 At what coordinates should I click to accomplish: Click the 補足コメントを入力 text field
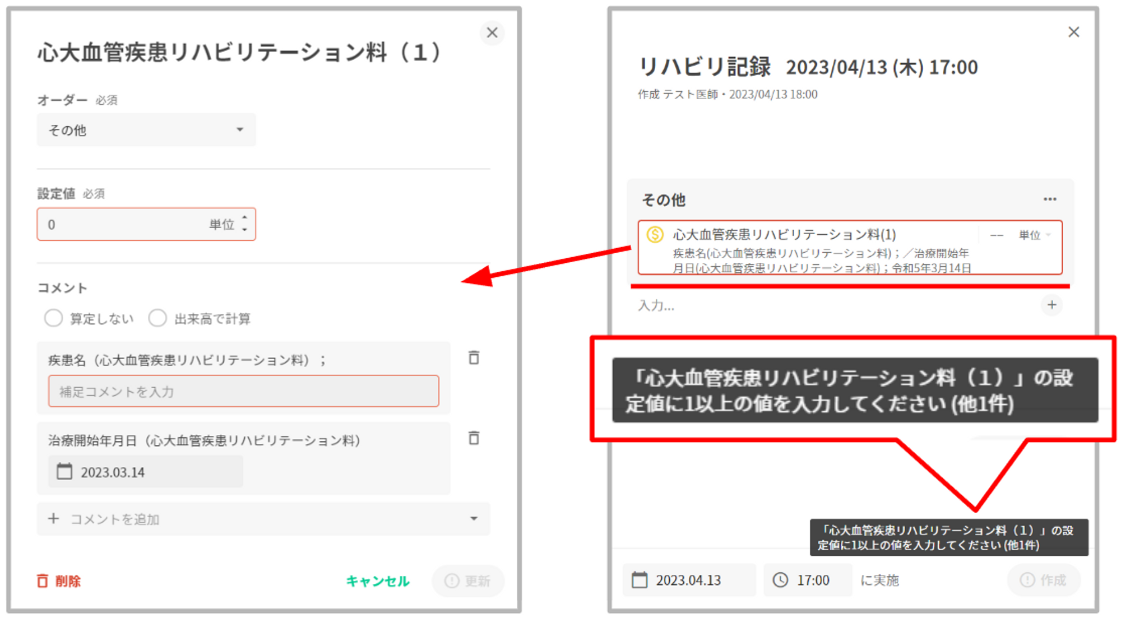[243, 391]
